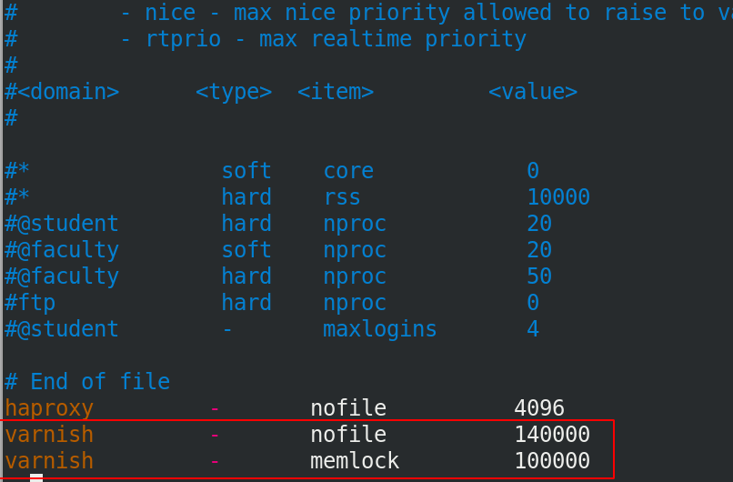Click the '<item>' column header
This screenshot has width=733, height=482.
[336, 92]
